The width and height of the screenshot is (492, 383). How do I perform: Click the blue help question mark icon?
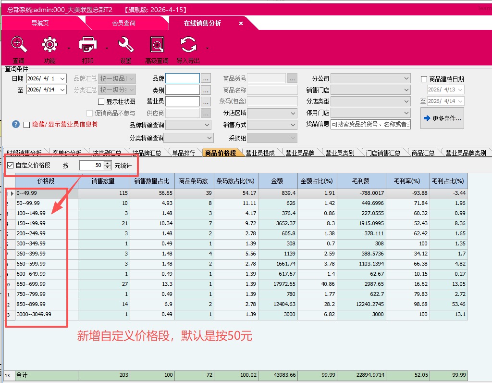(x=16, y=124)
